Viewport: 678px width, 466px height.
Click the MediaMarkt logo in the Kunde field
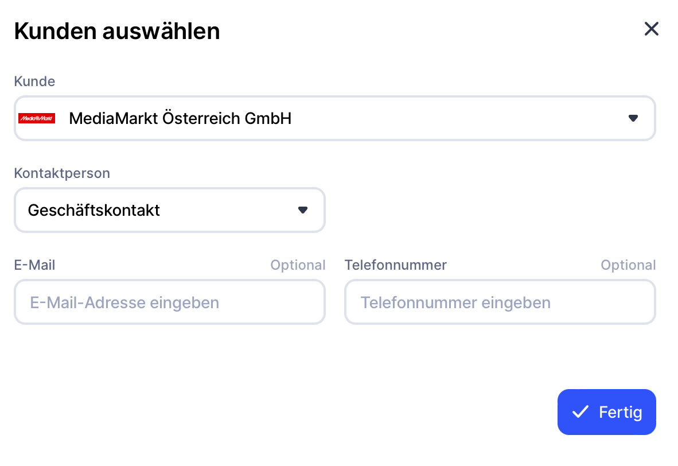(37, 118)
